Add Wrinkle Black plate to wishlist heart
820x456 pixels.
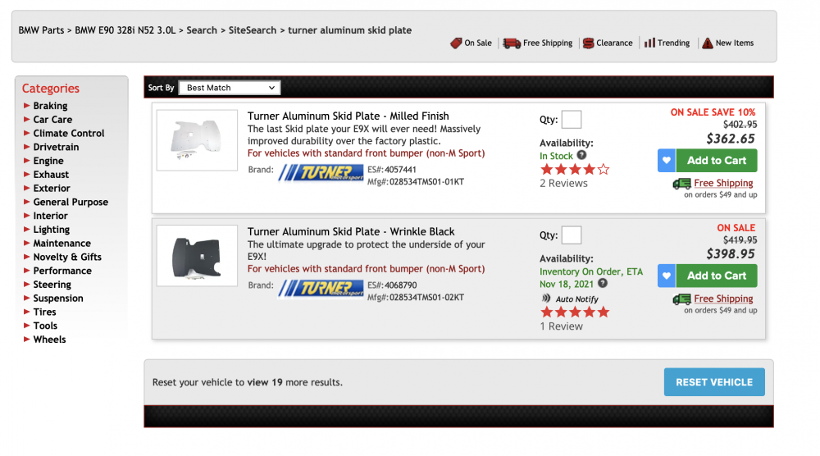click(667, 276)
